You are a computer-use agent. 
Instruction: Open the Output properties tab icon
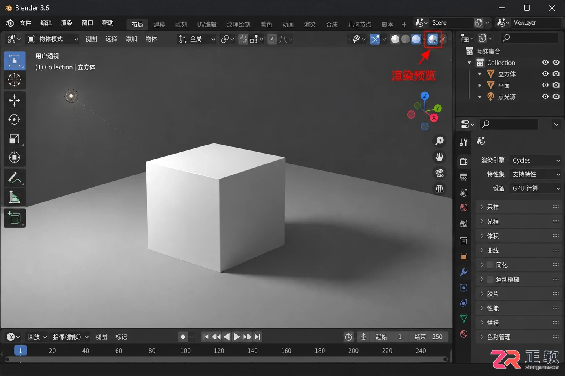point(464,177)
